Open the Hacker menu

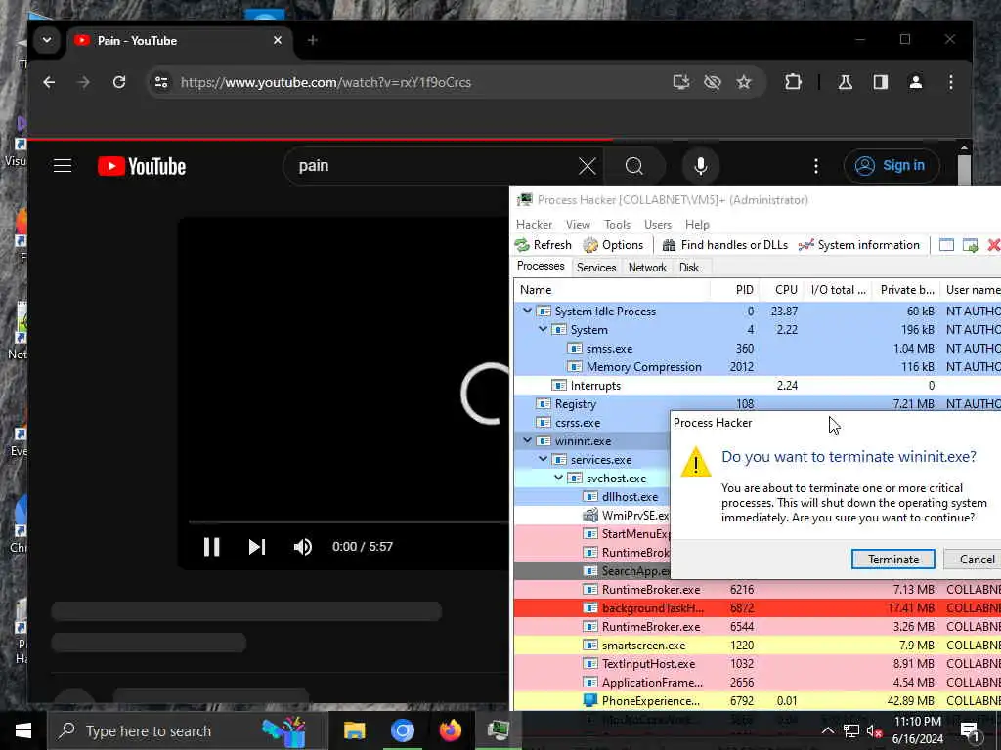pos(535,225)
